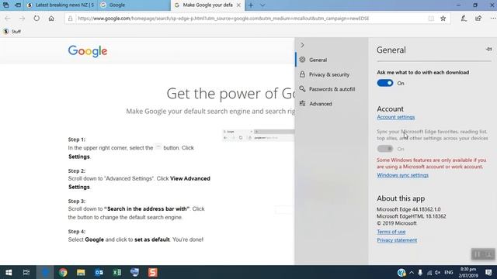Open the tabs you've set aside icon
Viewport: 497px width, 279px height.
pyautogui.click(x=5, y=5)
